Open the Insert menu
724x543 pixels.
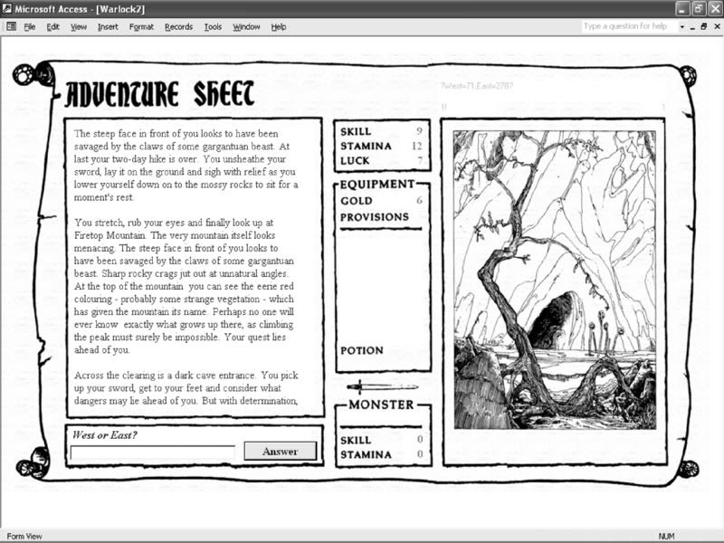[x=108, y=27]
